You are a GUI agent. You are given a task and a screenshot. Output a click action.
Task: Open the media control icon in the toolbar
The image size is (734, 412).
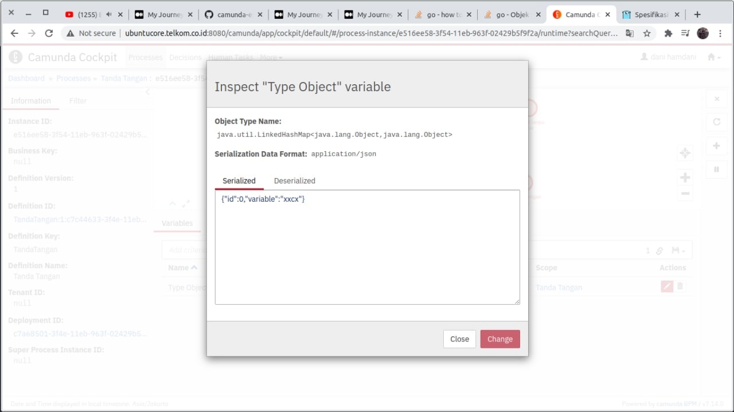coord(685,33)
